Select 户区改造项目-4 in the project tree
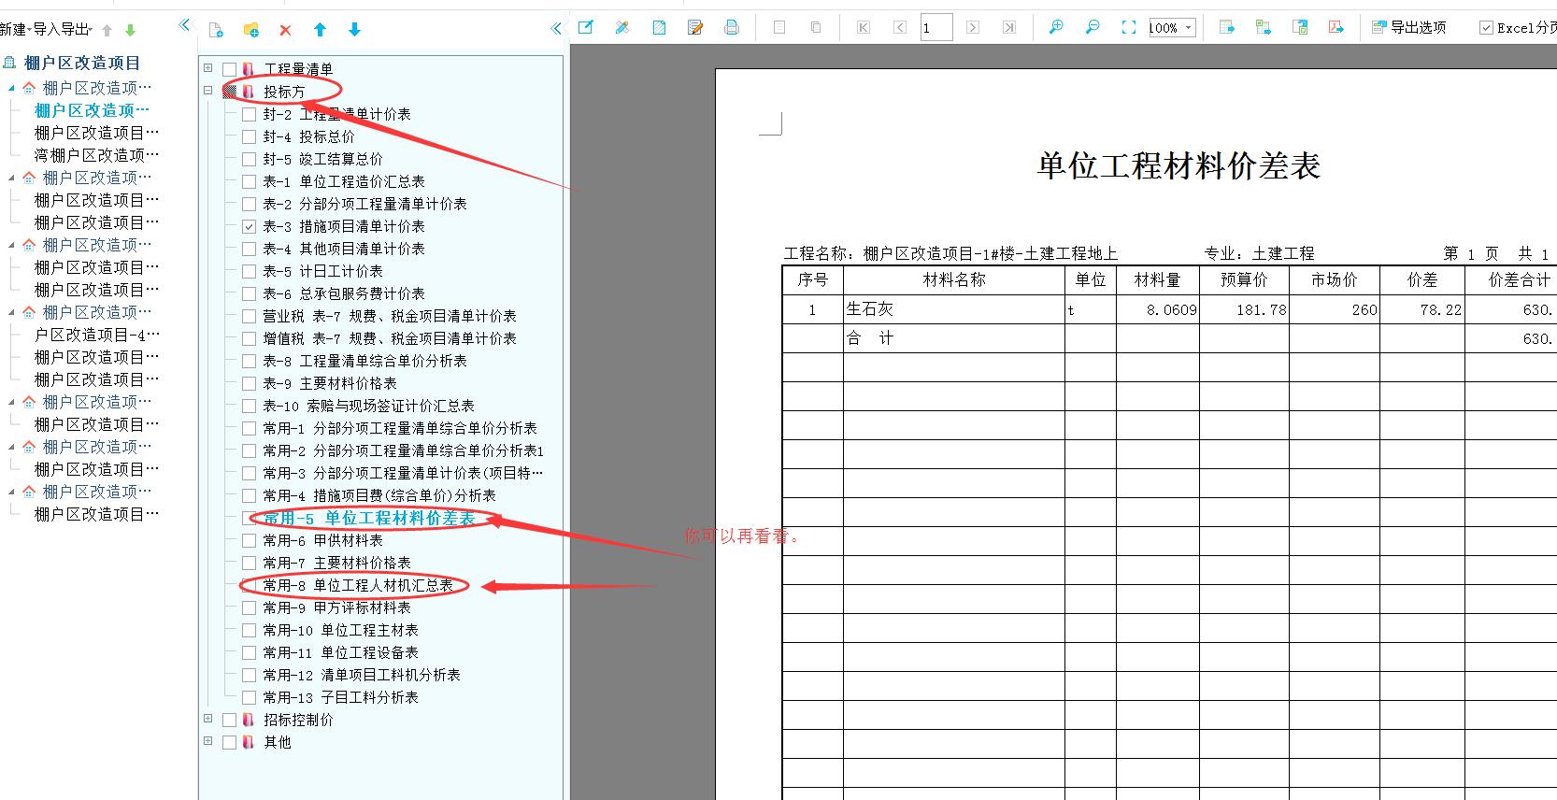1557x800 pixels. 97,335
